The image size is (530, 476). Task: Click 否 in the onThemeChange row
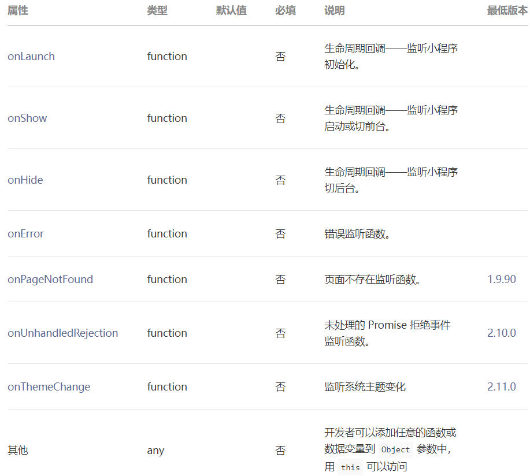[280, 387]
